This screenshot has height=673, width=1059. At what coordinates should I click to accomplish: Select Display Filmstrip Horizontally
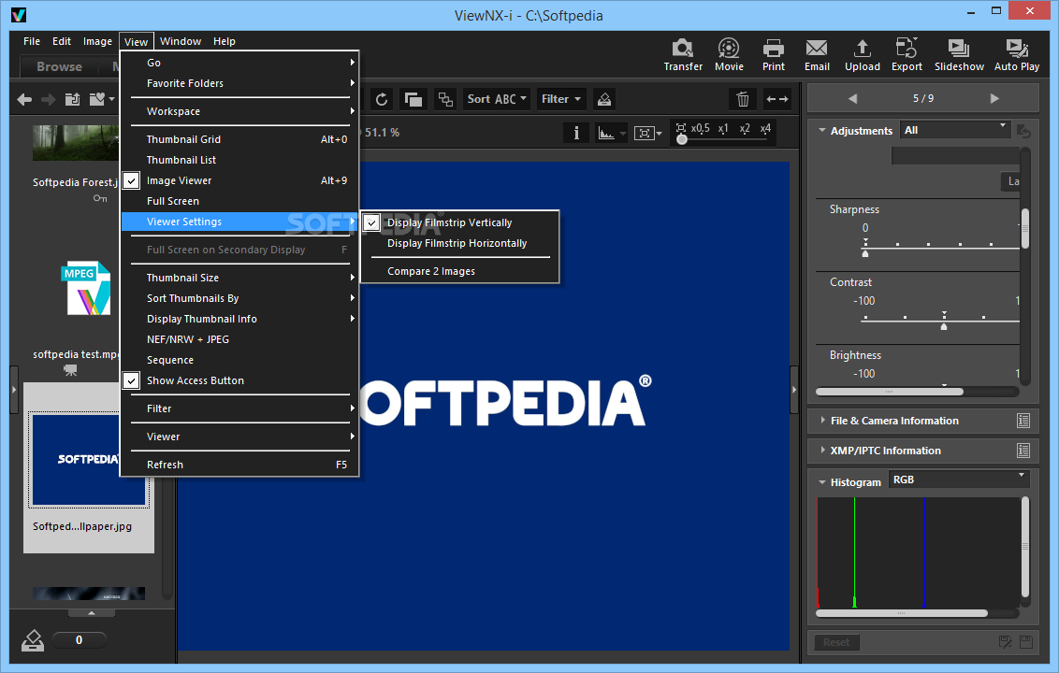[460, 243]
